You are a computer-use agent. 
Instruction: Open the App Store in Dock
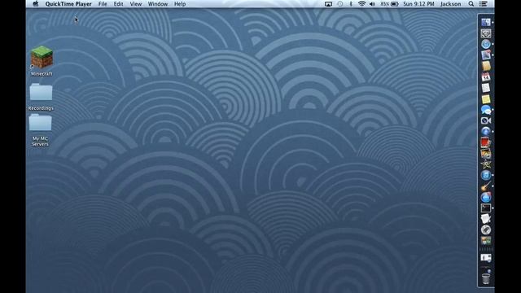[x=486, y=197]
